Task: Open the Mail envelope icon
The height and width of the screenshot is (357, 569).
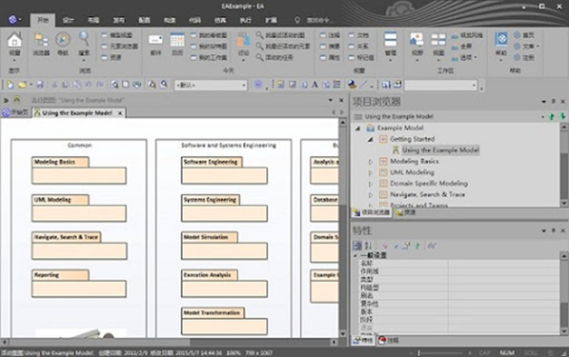Action: [x=156, y=40]
